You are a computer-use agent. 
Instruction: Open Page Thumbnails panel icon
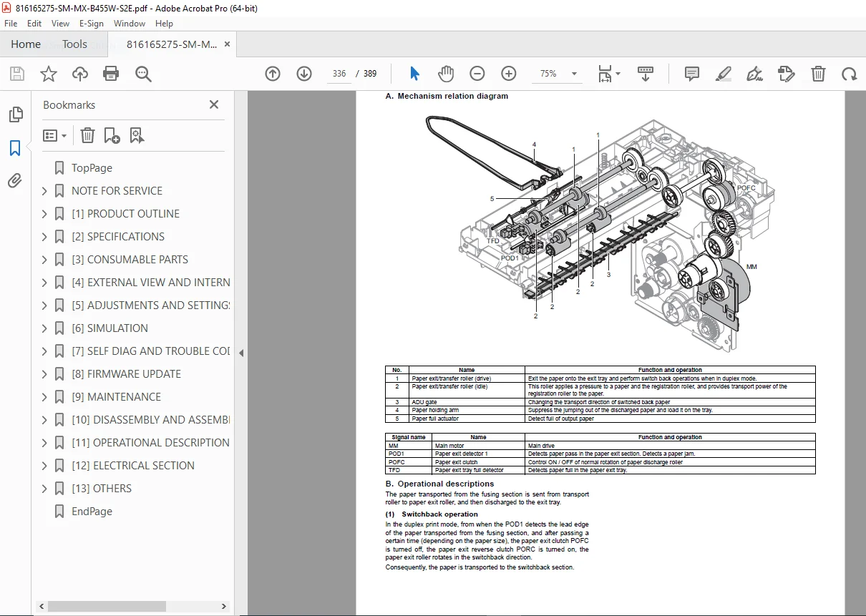15,114
